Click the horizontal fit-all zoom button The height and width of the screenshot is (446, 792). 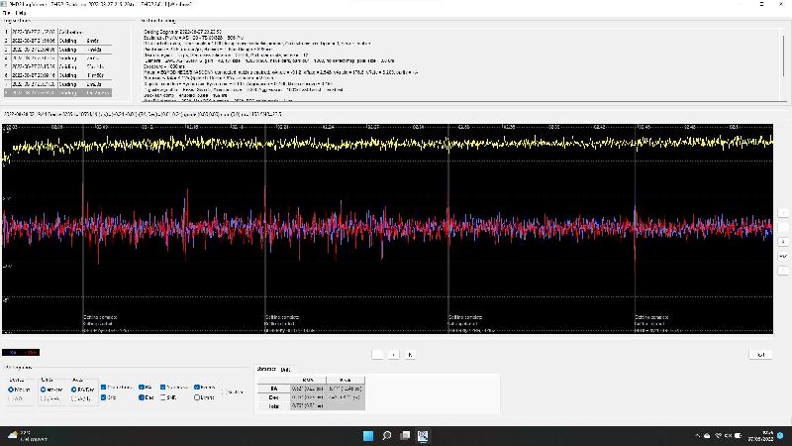tap(410, 355)
